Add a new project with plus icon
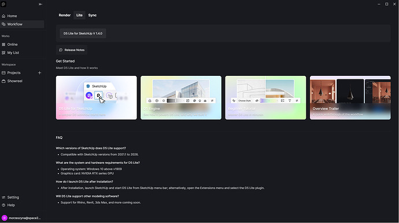Viewport: 399px width, 223px height. (39, 73)
